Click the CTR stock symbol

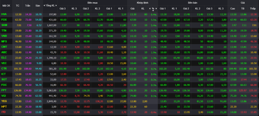pyautogui.click(x=4, y=69)
